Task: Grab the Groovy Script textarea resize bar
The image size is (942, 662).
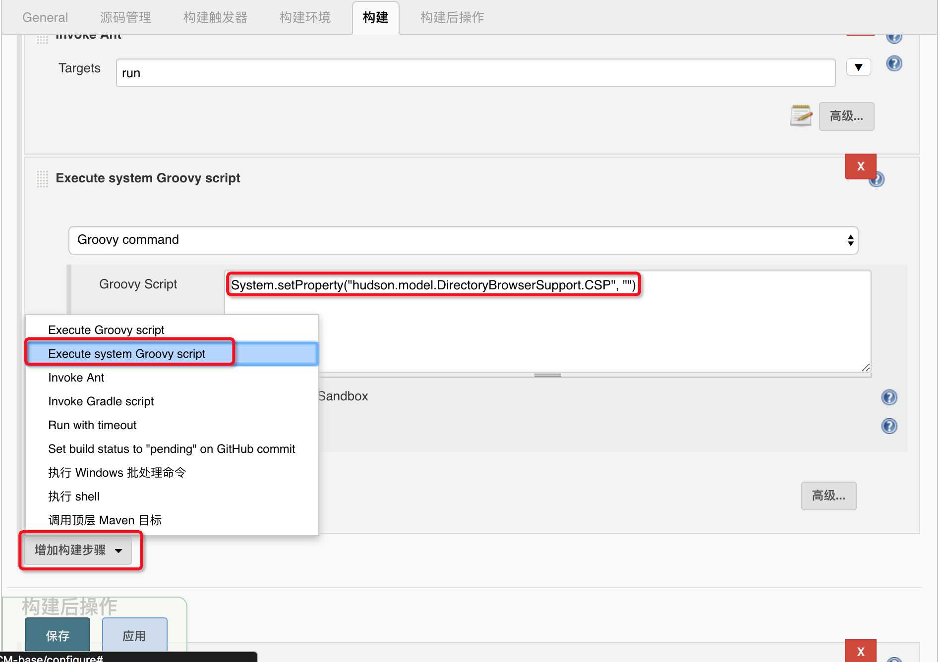Action: point(547,375)
